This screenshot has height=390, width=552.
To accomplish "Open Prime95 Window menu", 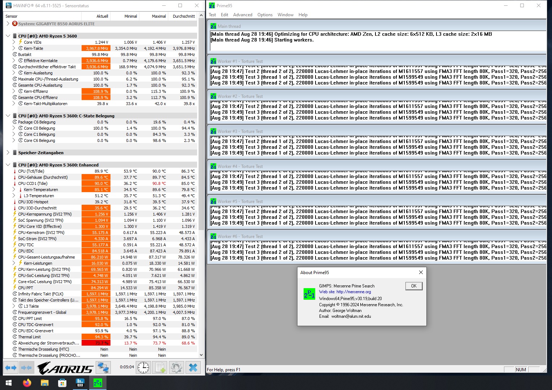I will [286, 15].
